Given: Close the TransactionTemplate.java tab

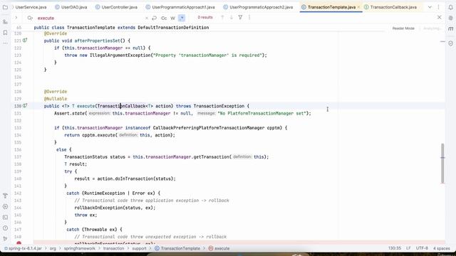Looking at the screenshot, I should (358, 7).
